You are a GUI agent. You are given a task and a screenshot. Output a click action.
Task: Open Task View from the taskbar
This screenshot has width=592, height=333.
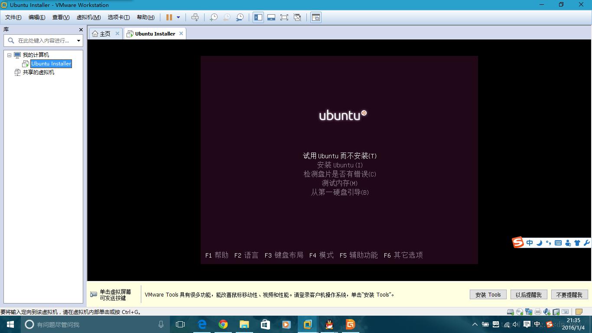180,324
